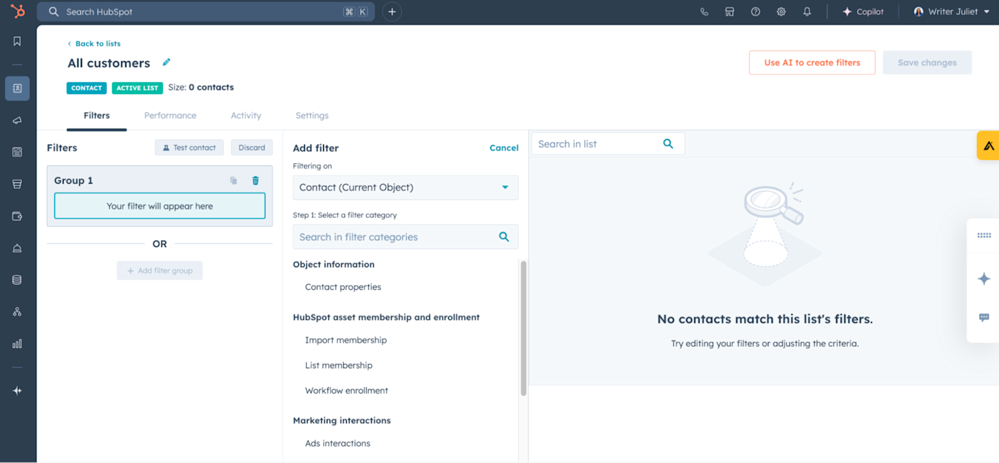Open the grid dots icon in right rail
Screen dimensions: 999x463
pyautogui.click(x=984, y=236)
